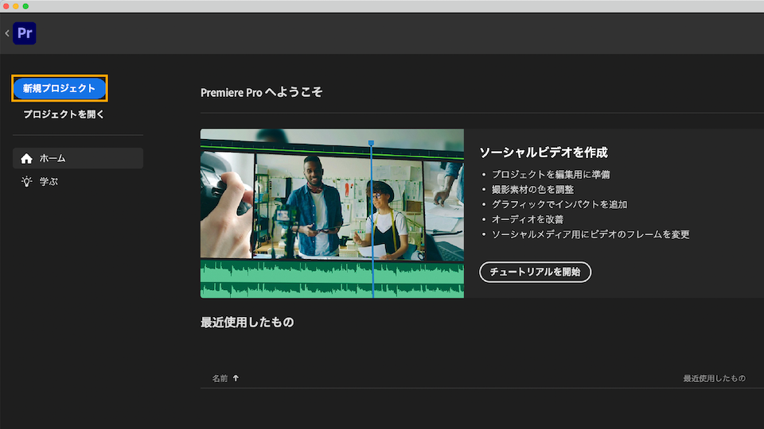Screen dimensions: 764x429
Task: Click the lightbulb learn icon
Action: click(x=26, y=181)
